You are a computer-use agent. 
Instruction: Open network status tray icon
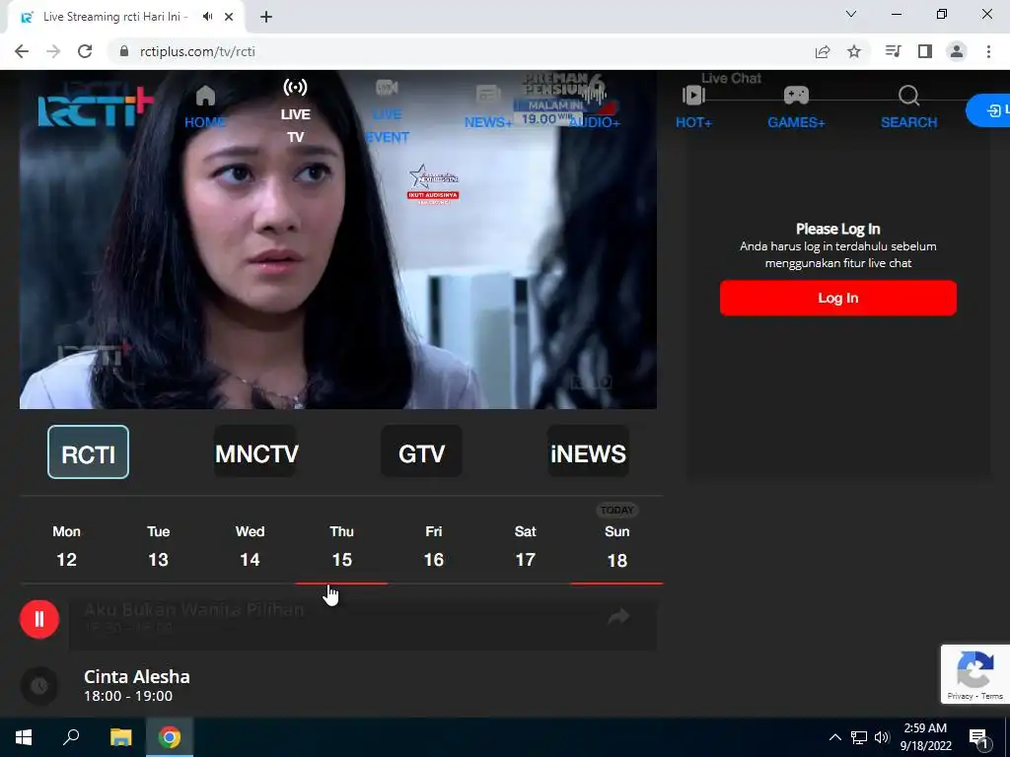[859, 737]
